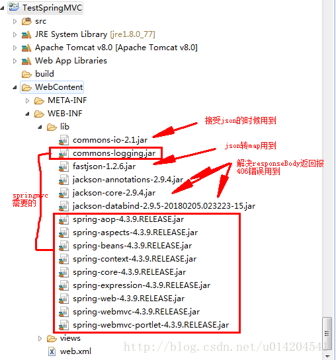This screenshot has height=360, width=336.
Task: Select spring-webmvc-4.3.9.RELEASE.jar file name
Action: pyautogui.click(x=136, y=312)
